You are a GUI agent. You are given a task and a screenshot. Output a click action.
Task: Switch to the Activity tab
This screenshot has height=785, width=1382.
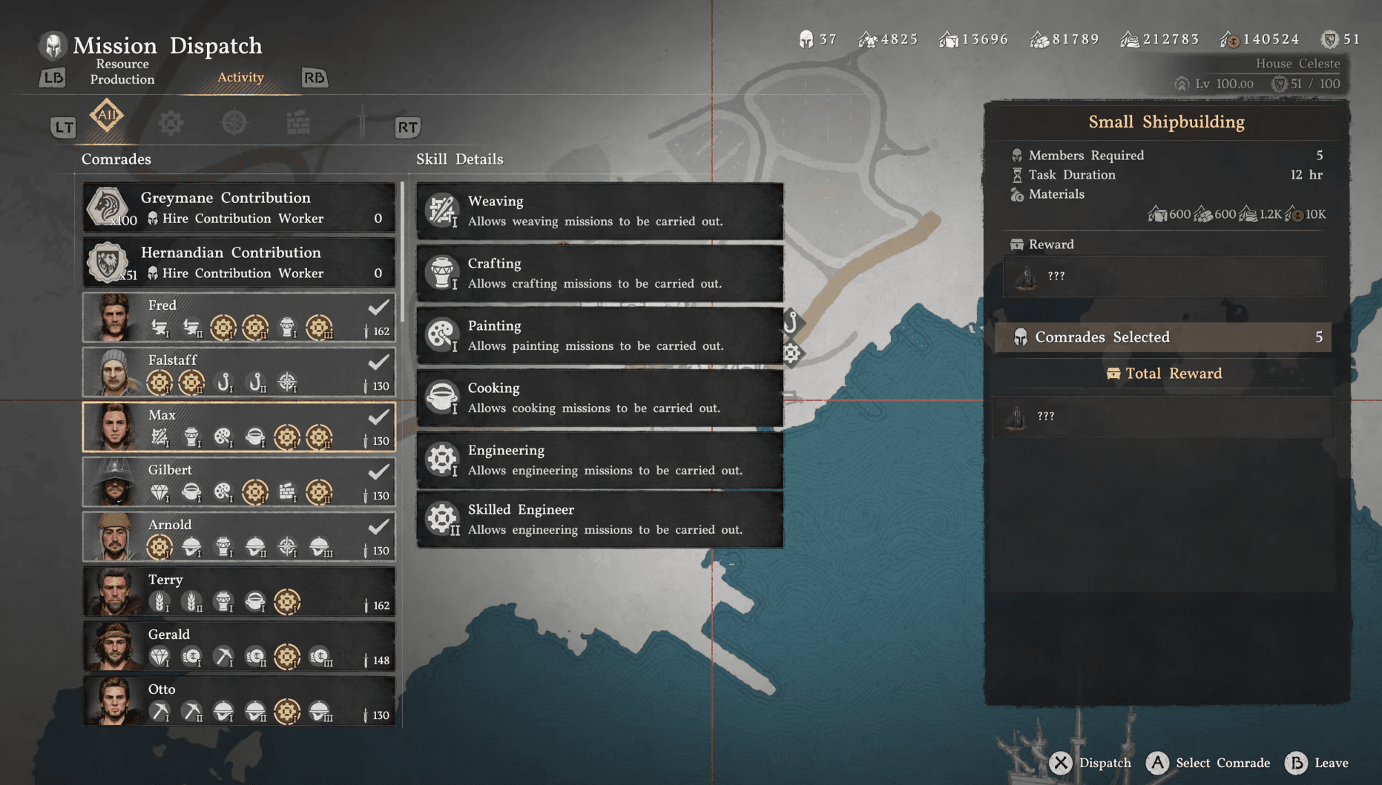tap(240, 77)
